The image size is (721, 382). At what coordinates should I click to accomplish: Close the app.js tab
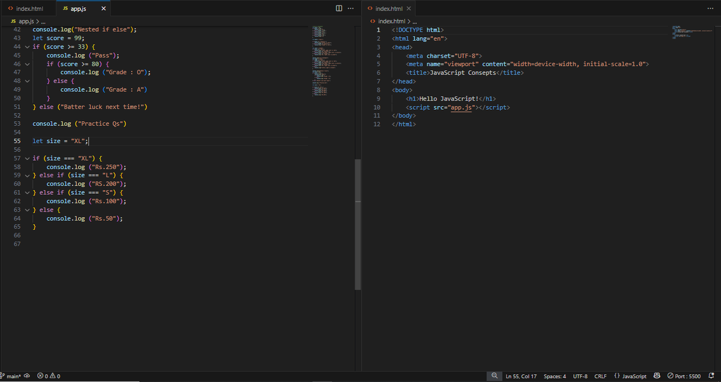pos(103,8)
